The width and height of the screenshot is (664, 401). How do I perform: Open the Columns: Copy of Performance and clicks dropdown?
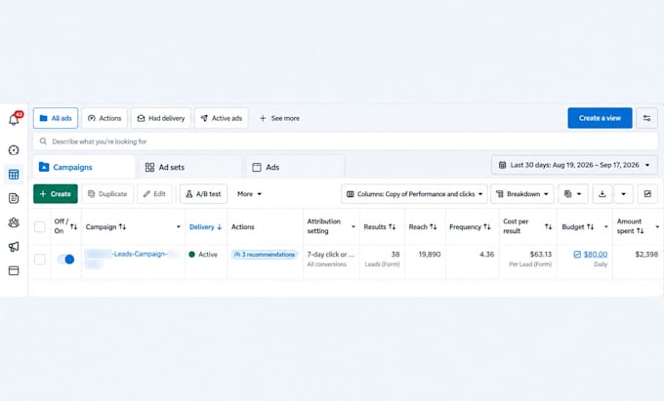[414, 194]
